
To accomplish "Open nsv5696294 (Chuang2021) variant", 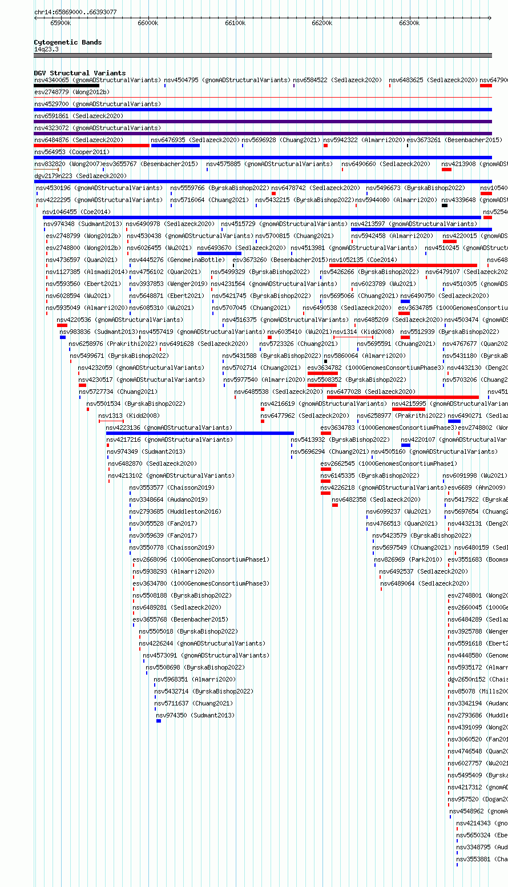I will pyautogui.click(x=330, y=451).
